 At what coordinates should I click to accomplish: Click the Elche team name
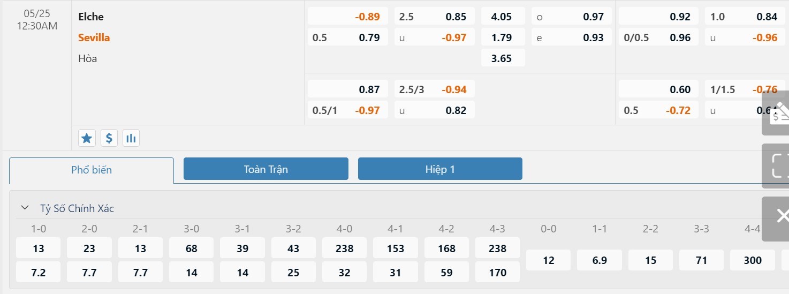click(x=91, y=17)
